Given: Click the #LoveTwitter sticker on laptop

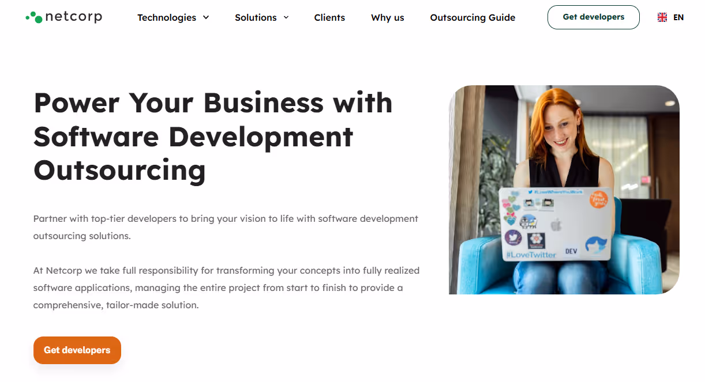Looking at the screenshot, I should click(531, 254).
